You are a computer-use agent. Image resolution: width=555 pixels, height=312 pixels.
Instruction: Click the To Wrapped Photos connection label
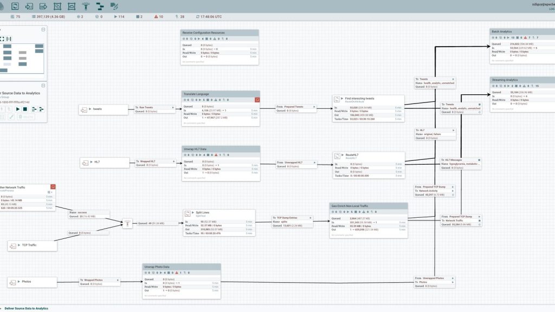[99, 282]
